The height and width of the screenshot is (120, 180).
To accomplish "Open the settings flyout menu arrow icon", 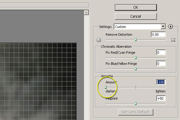I will (170, 27).
